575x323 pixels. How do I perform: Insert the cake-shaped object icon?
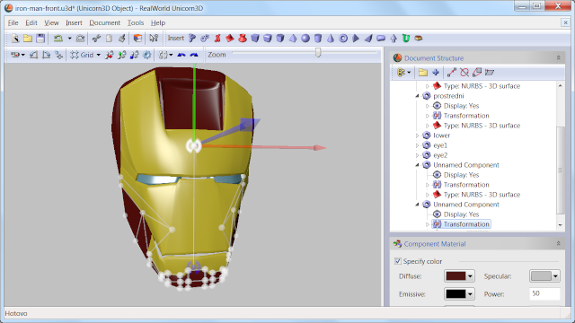(x=419, y=38)
